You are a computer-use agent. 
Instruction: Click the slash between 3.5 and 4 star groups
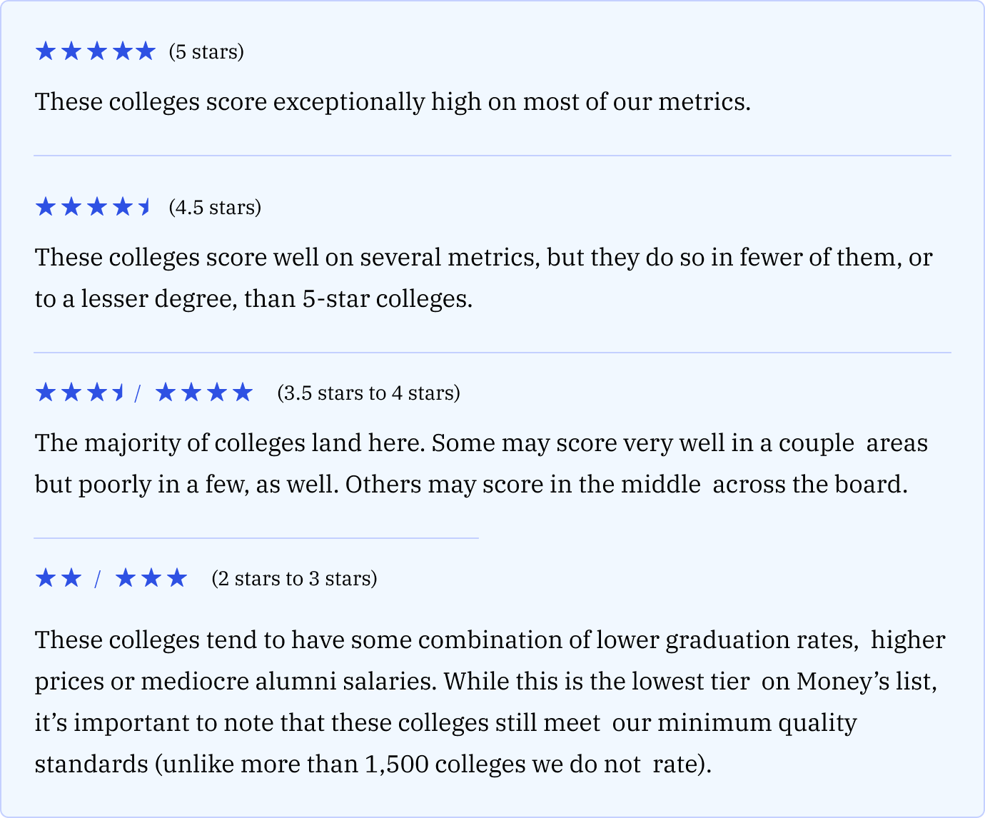click(137, 393)
